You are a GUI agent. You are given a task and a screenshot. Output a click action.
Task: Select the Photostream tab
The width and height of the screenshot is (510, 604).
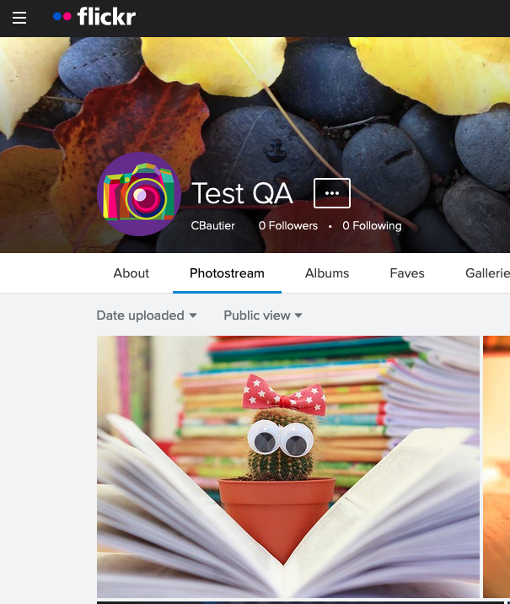click(x=227, y=273)
